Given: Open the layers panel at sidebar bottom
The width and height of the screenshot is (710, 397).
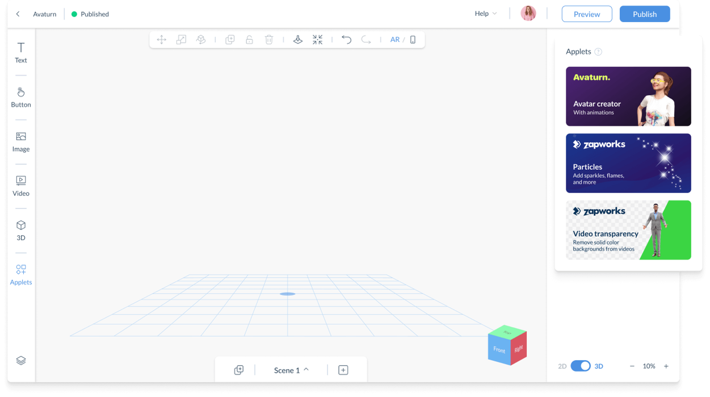Looking at the screenshot, I should coord(20,360).
